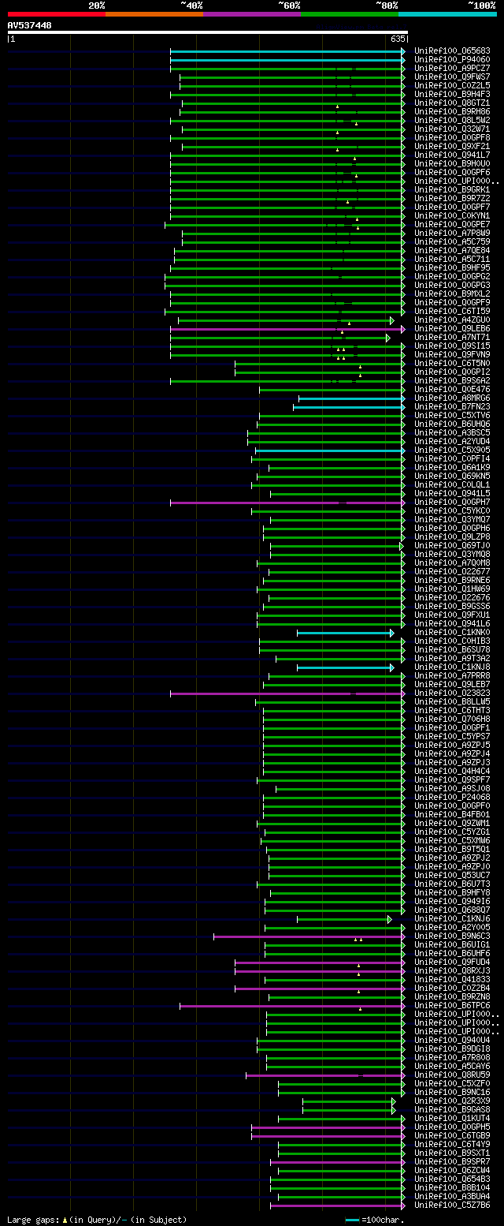Click the Large gaps legend text
The image size is (504, 1226).
click(x=98, y=1220)
